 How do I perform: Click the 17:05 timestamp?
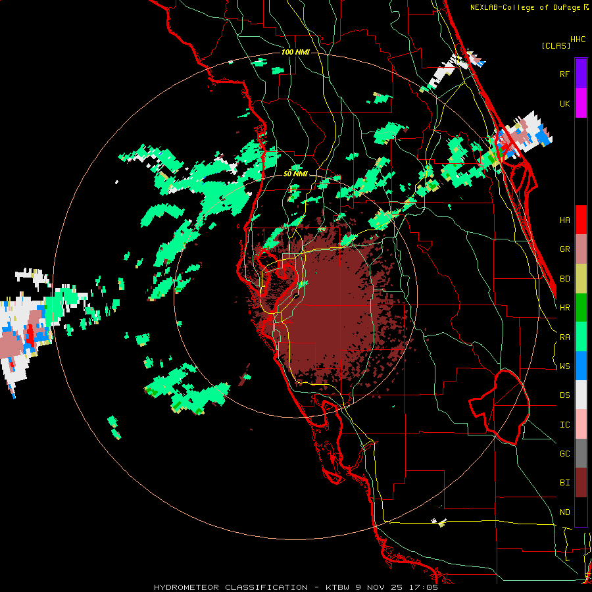425,587
